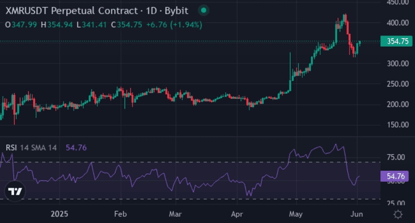
Task: Click the low price value 341.41
Action: [x=94, y=25]
